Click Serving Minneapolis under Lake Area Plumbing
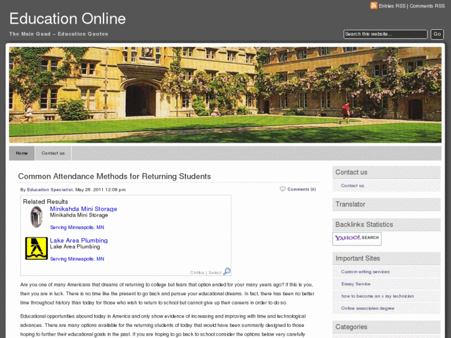 click(x=77, y=259)
